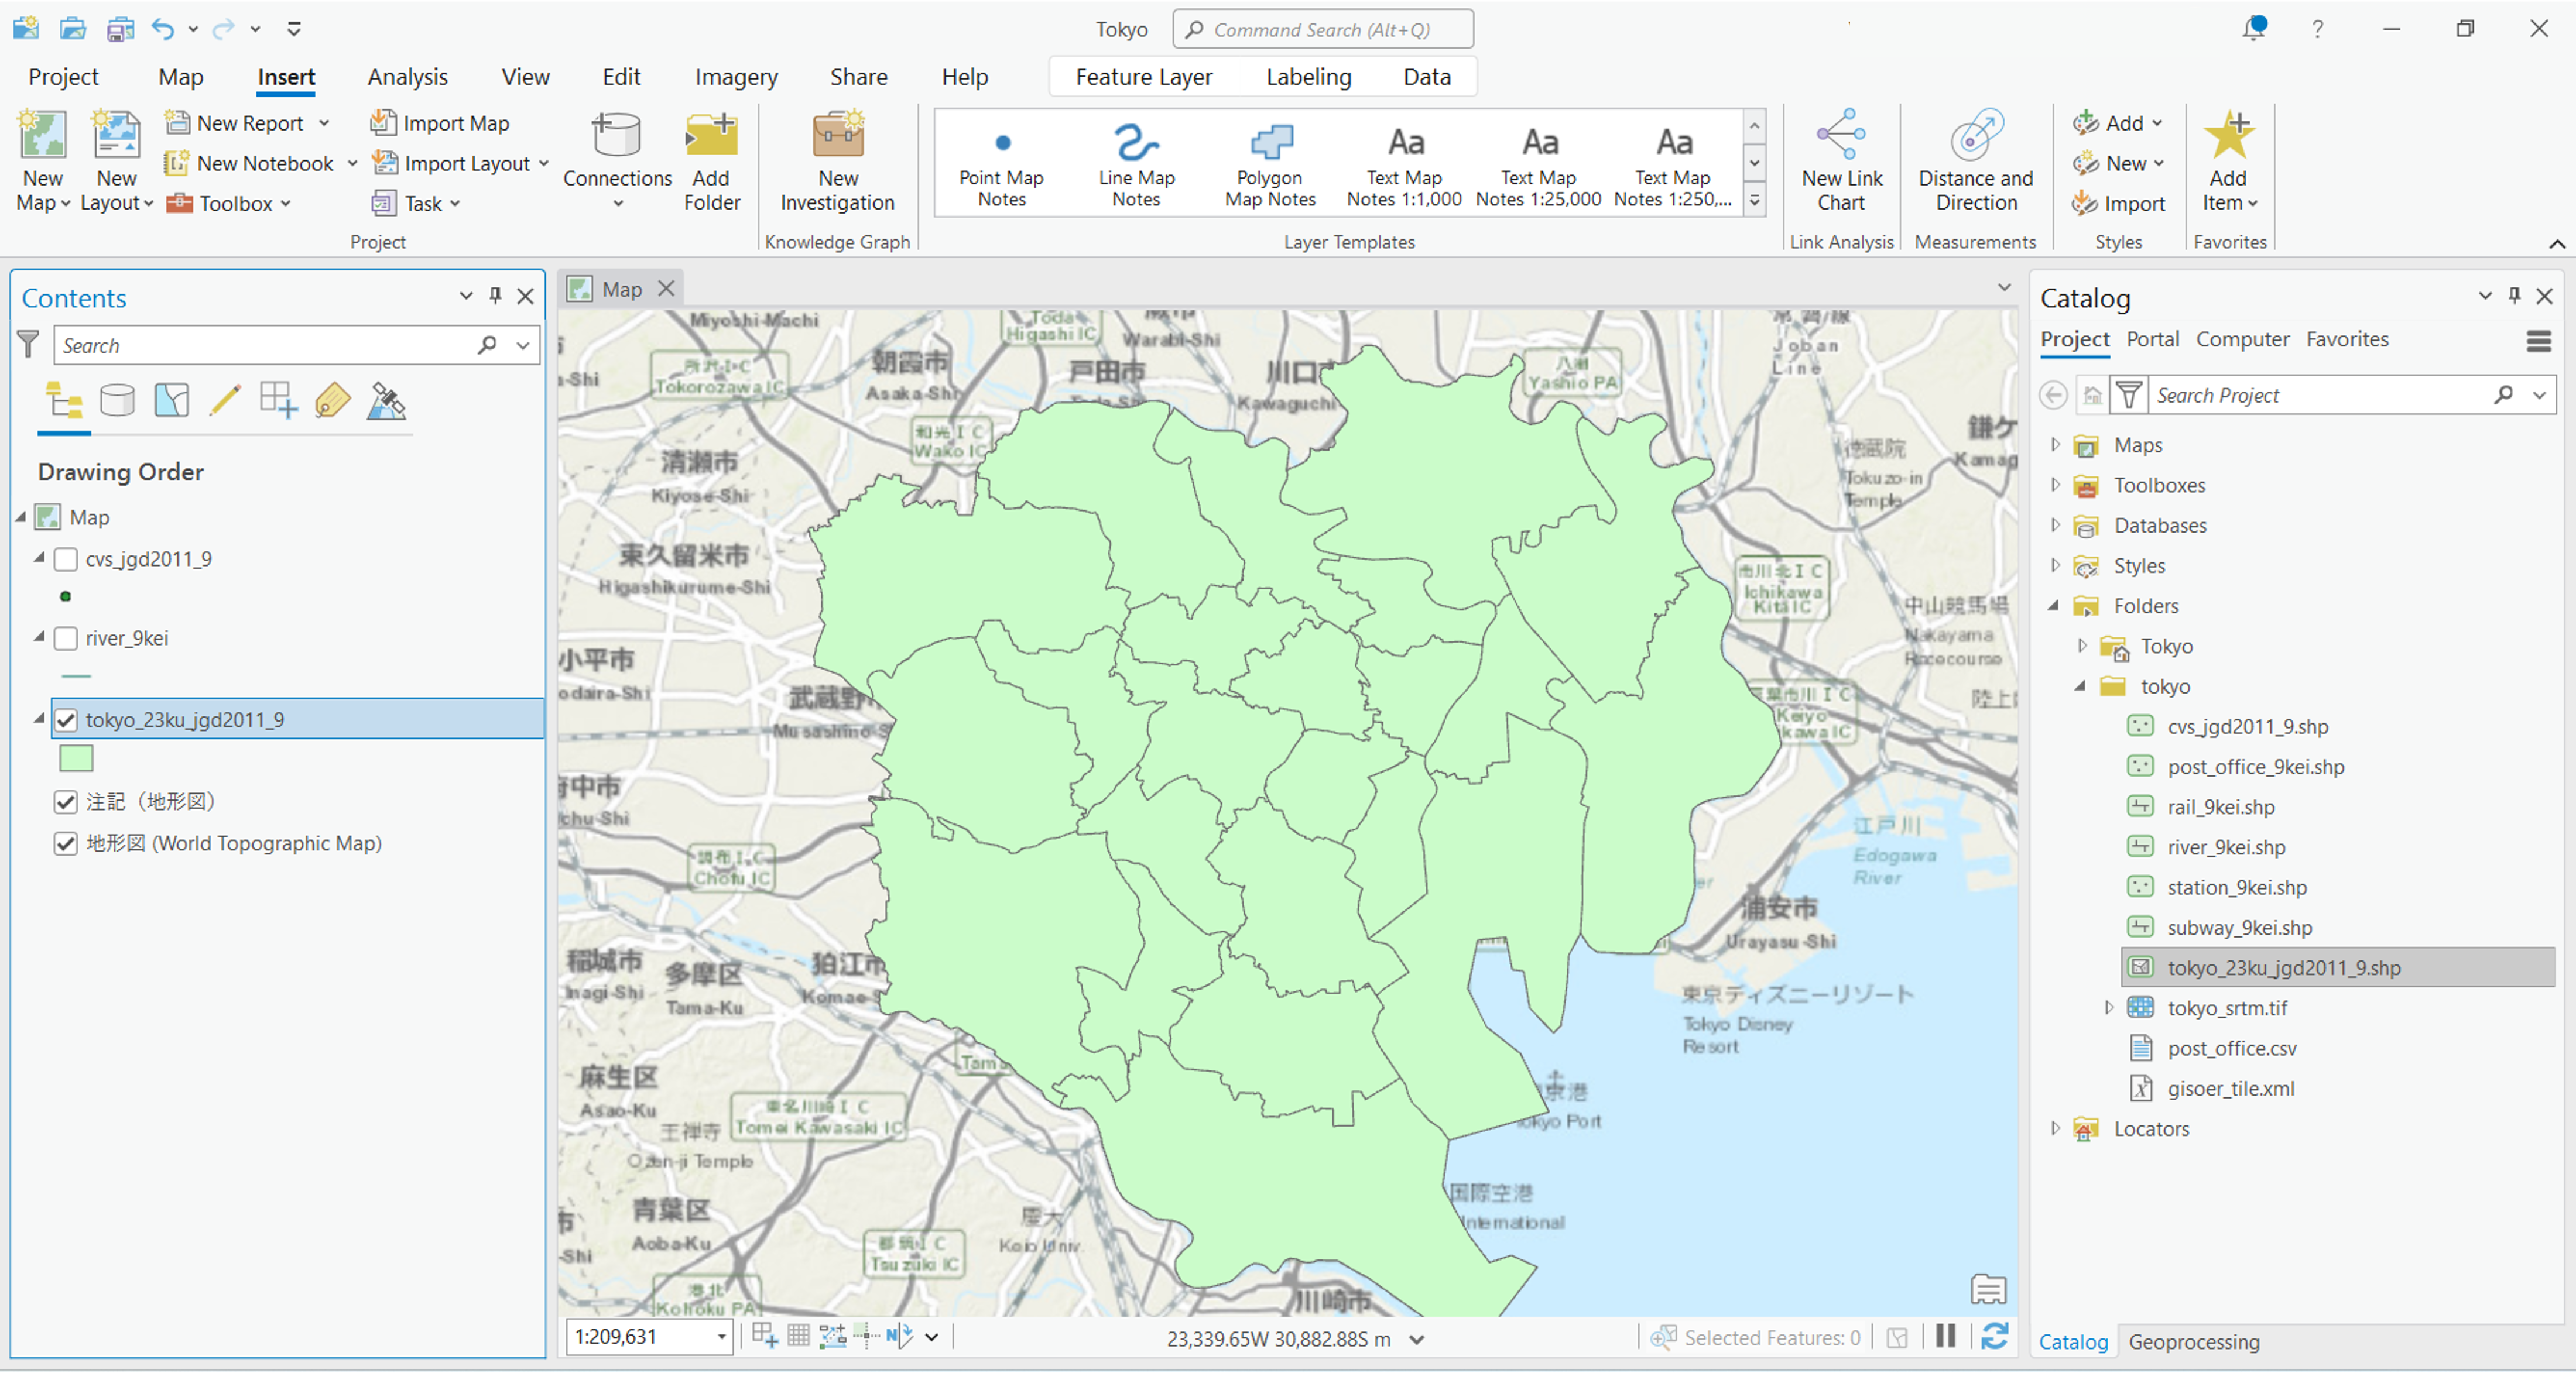Enable the river_9kei layer checkbox
The height and width of the screenshot is (1373, 2576).
pyautogui.click(x=66, y=638)
